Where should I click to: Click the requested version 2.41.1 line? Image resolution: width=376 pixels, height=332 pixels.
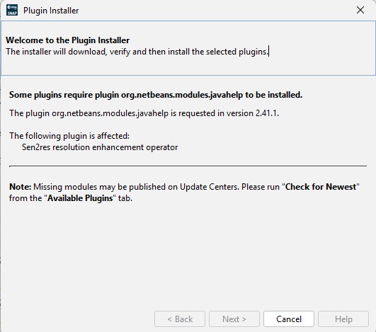tap(144, 113)
